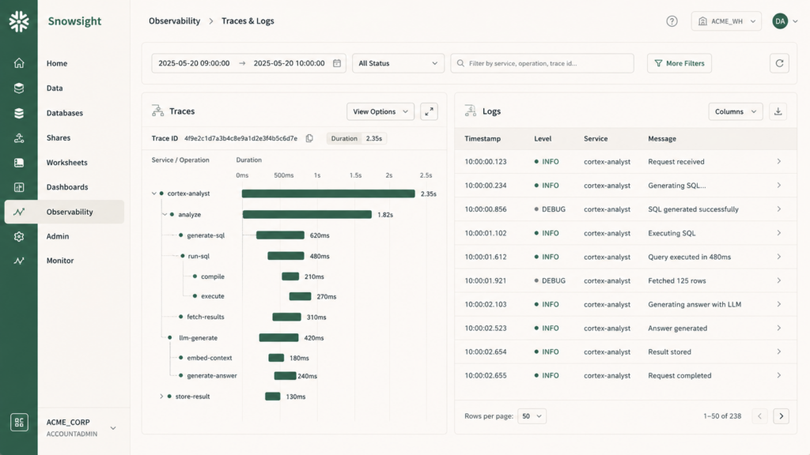Open the help question mark icon

click(672, 21)
